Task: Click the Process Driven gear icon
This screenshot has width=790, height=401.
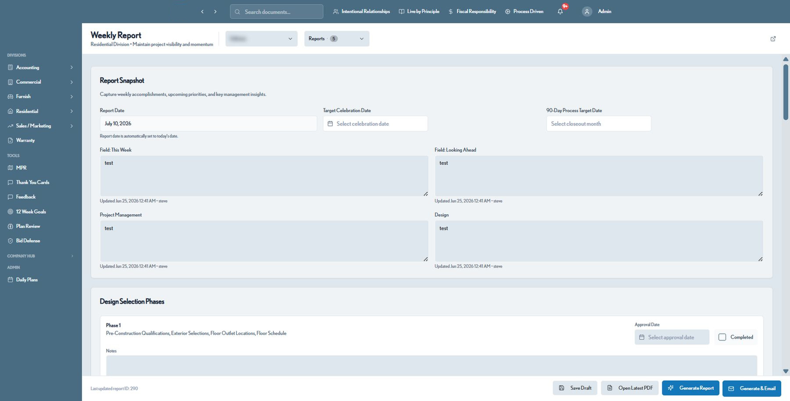Action: pyautogui.click(x=508, y=11)
